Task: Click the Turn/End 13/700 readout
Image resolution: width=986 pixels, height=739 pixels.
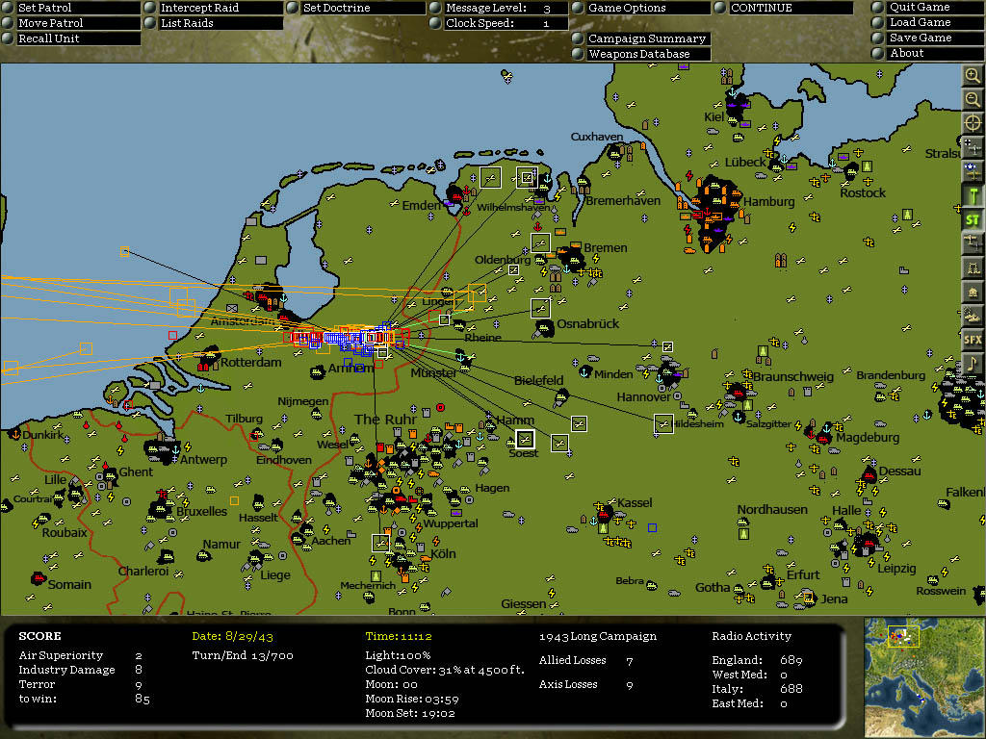Action: pyautogui.click(x=242, y=655)
